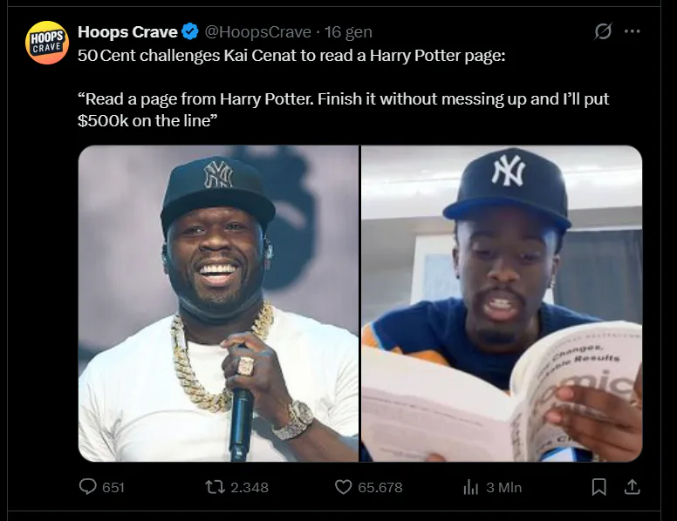Click the 2.348 repost count
Image resolution: width=677 pixels, height=521 pixels.
click(x=250, y=487)
